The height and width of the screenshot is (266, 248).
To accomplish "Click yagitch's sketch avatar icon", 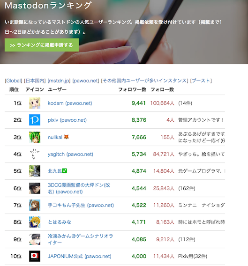I will (35, 154).
